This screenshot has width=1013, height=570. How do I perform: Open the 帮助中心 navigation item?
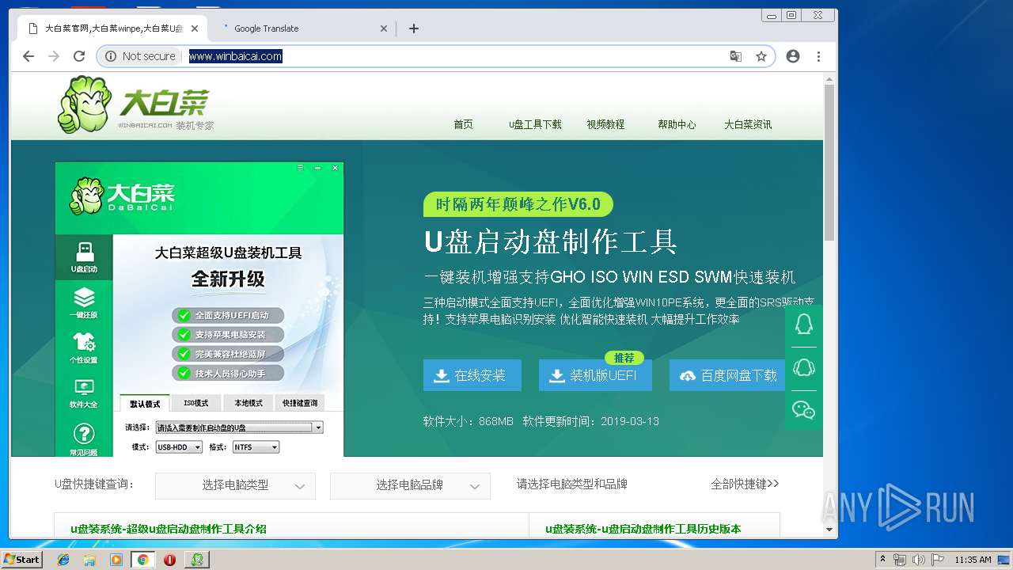click(x=677, y=124)
